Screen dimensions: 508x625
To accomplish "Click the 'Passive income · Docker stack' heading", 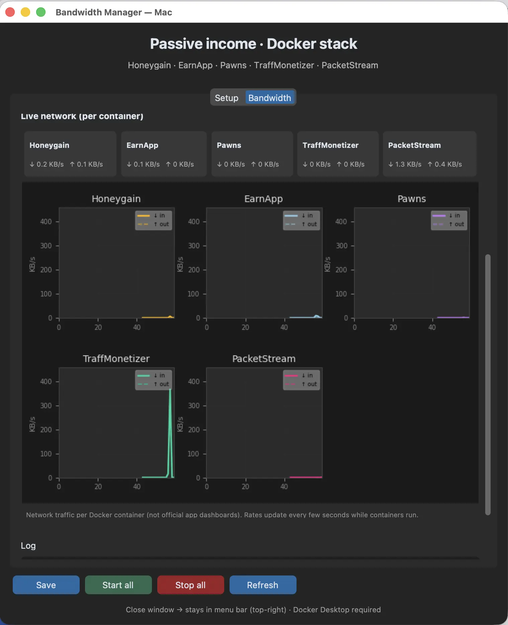I will click(x=254, y=44).
